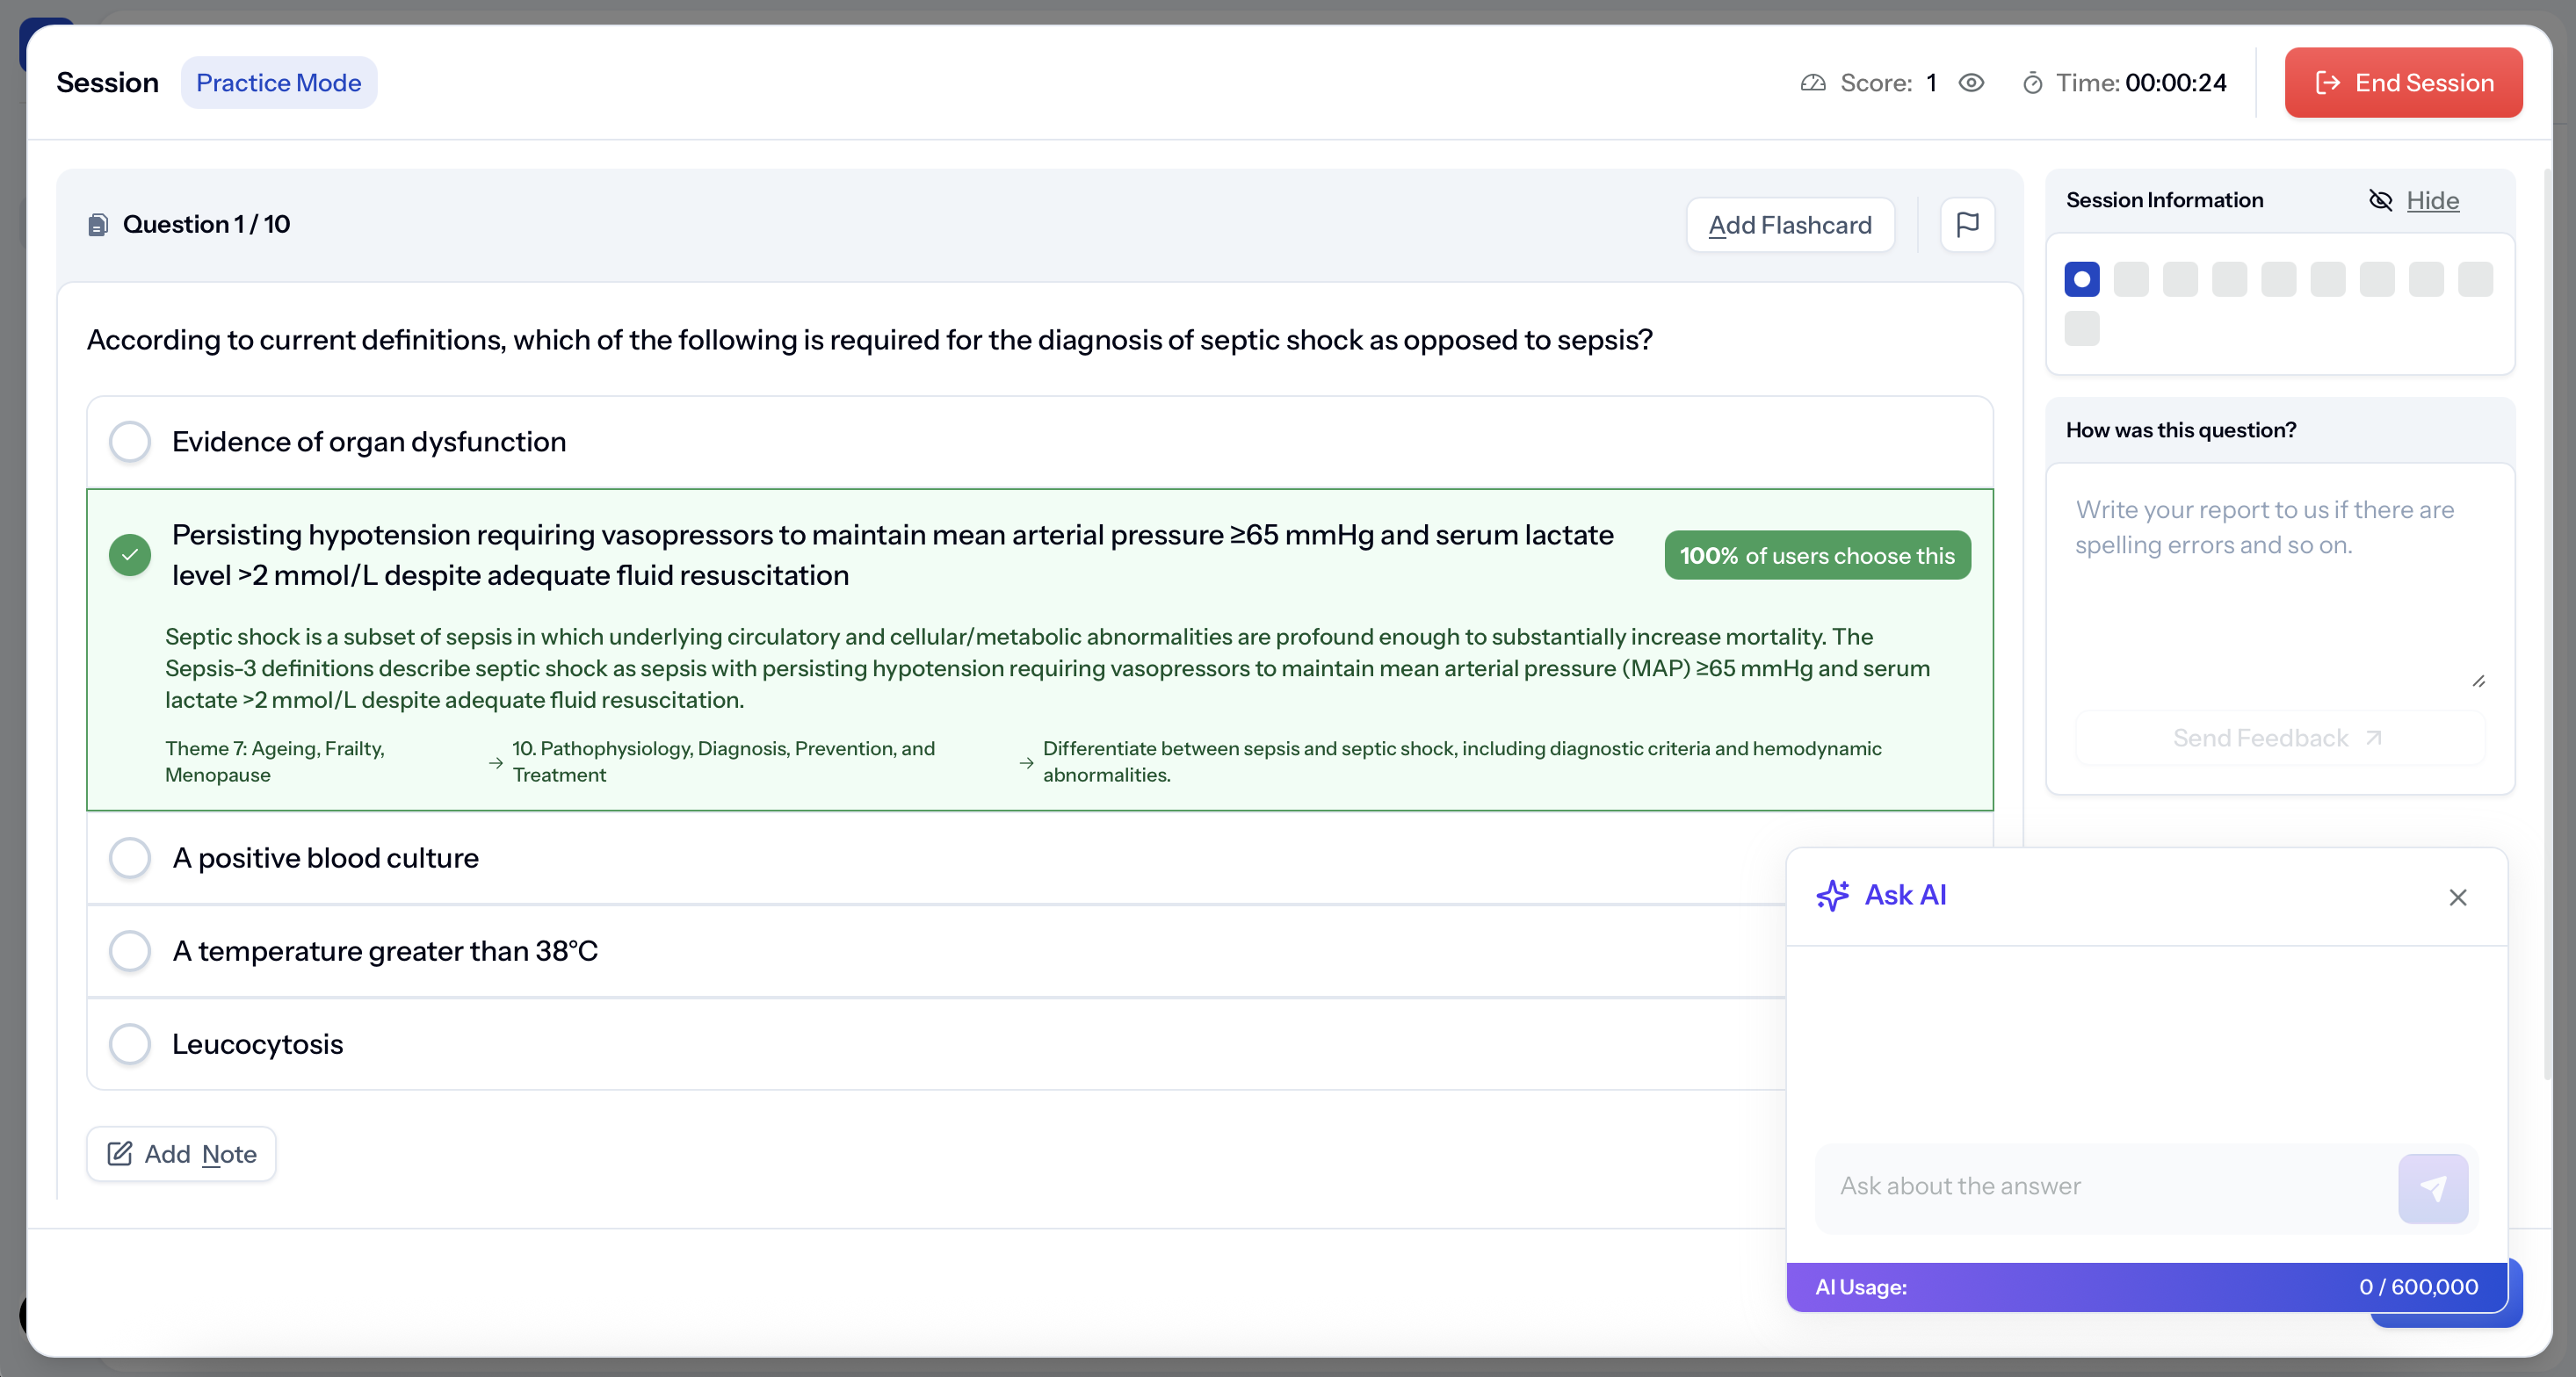This screenshot has height=1377, width=2576.
Task: Select 'Evidence of organ dysfunction' option
Action: point(130,442)
